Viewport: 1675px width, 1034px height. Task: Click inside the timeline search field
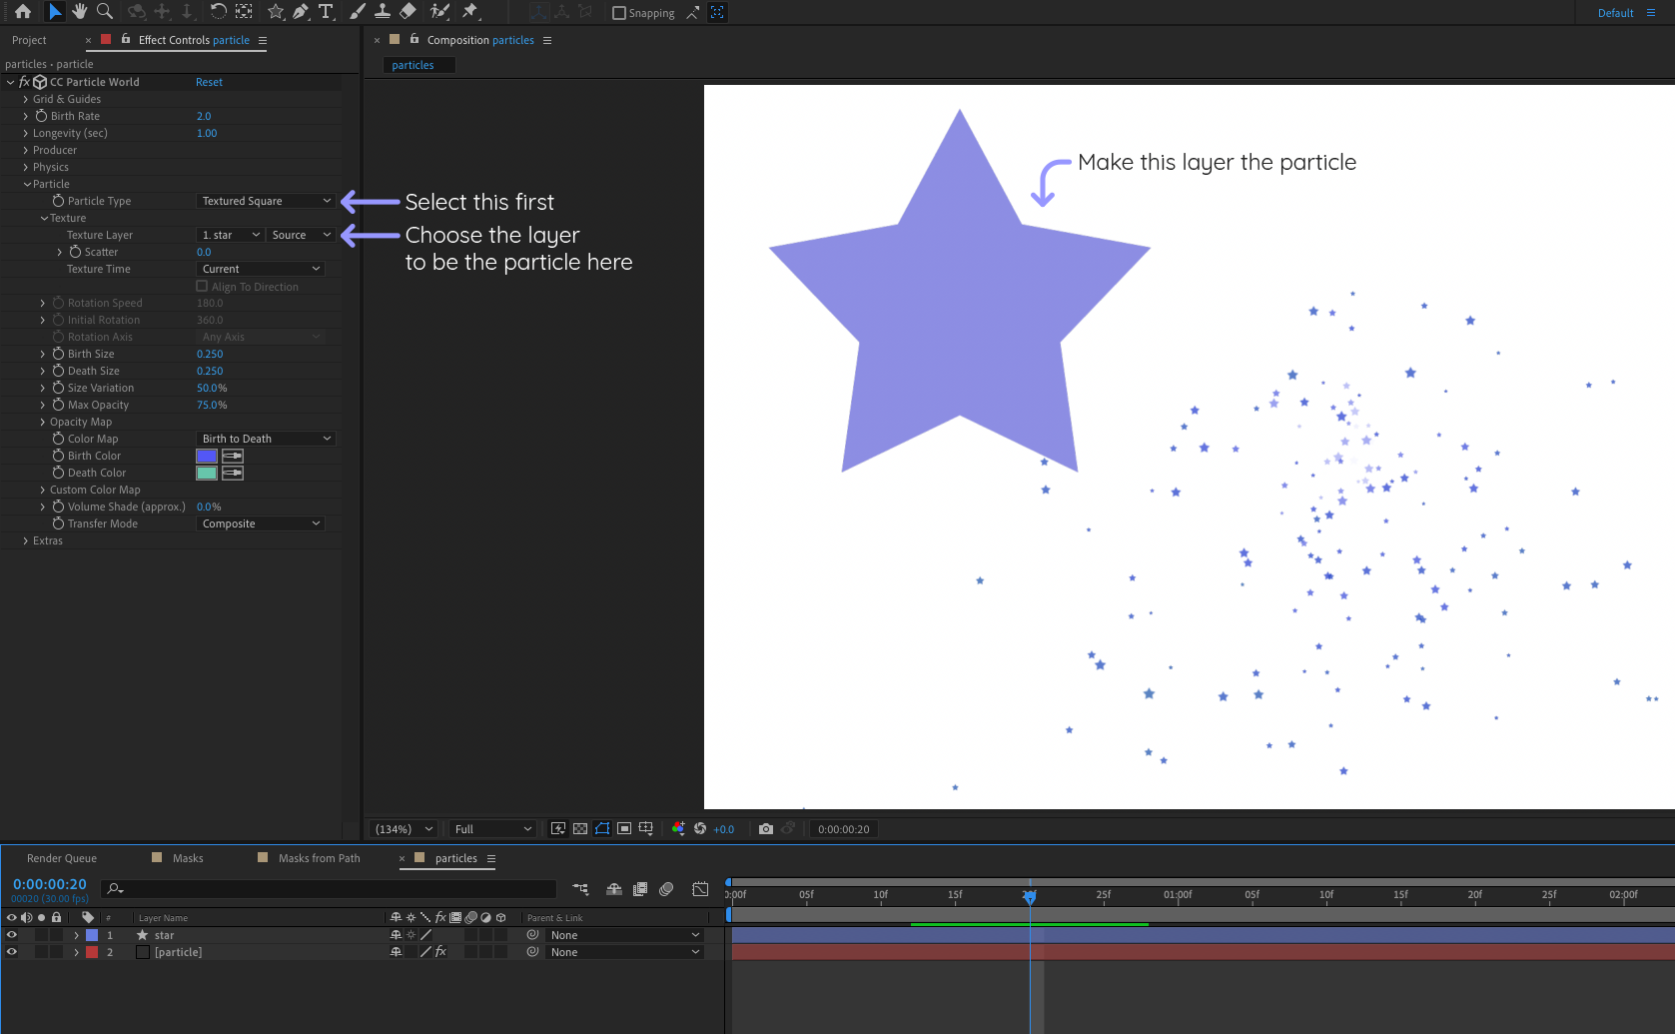(x=330, y=888)
